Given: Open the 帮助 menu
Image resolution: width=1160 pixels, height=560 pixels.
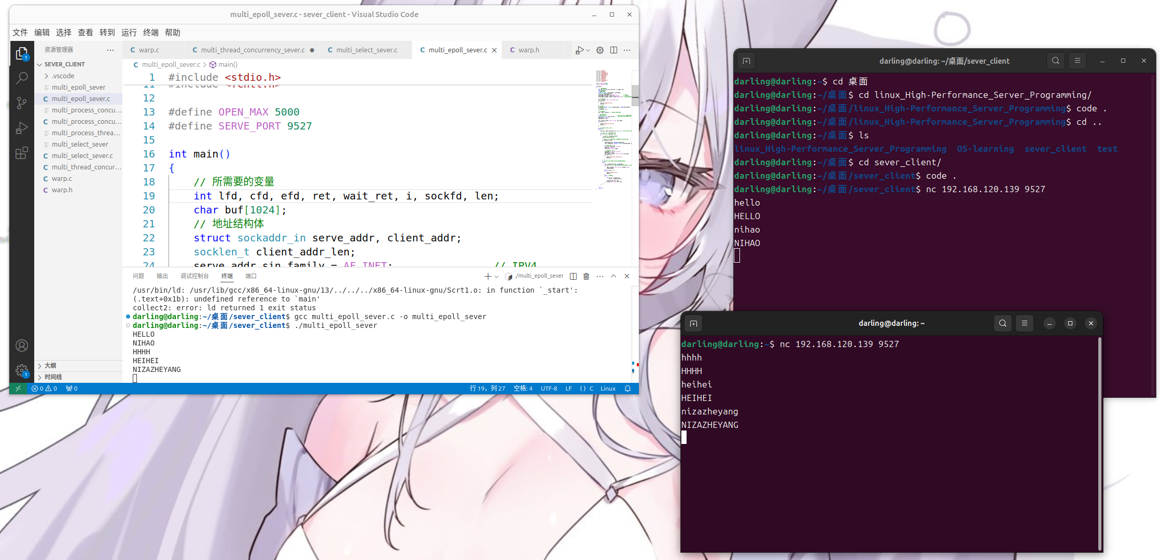Looking at the screenshot, I should [173, 33].
